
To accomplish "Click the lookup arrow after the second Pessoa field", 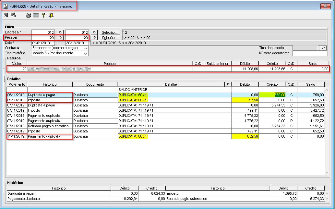I will click(x=94, y=38).
